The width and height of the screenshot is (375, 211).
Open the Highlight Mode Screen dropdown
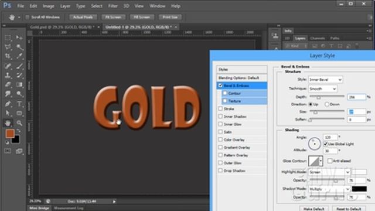[x=329, y=172]
